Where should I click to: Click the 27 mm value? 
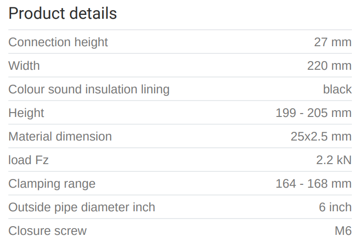point(333,42)
